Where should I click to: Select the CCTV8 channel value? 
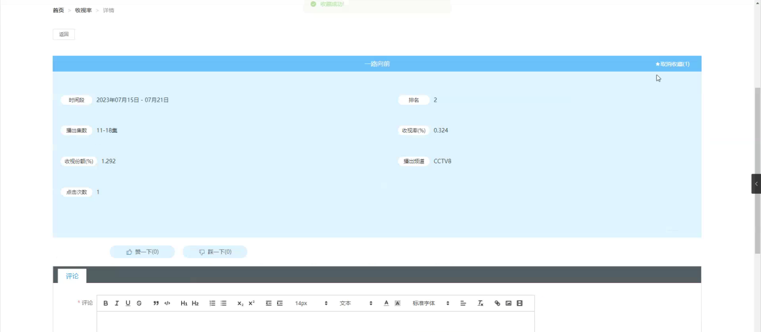[x=443, y=162]
